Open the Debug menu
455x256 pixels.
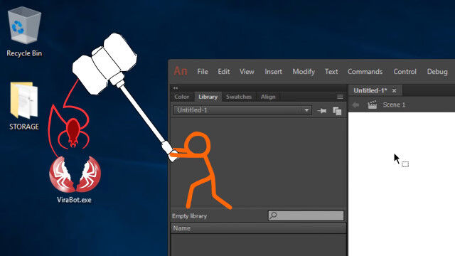[437, 72]
